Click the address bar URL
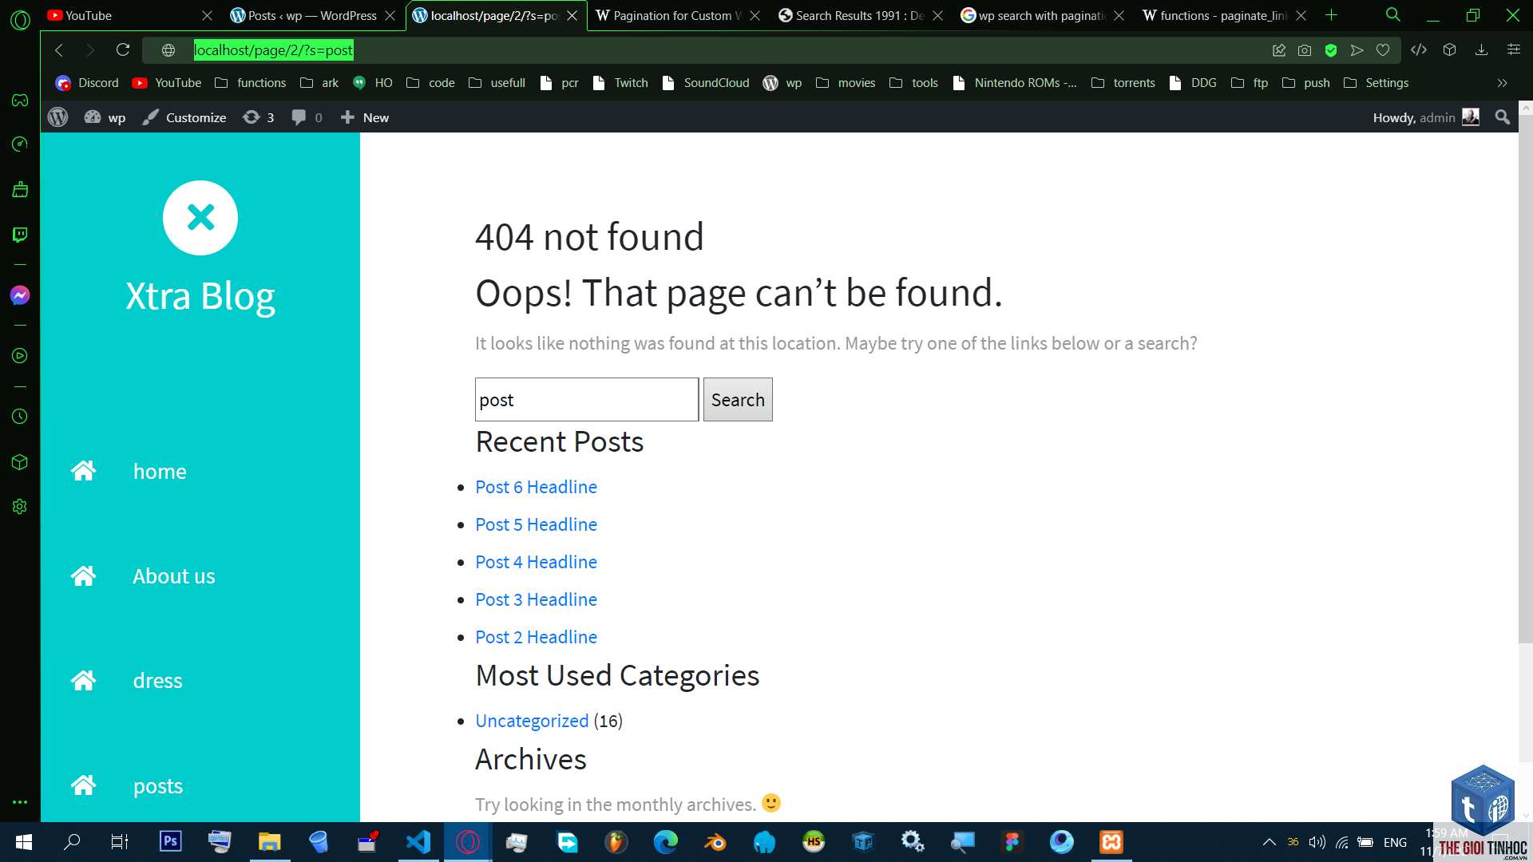 click(273, 50)
